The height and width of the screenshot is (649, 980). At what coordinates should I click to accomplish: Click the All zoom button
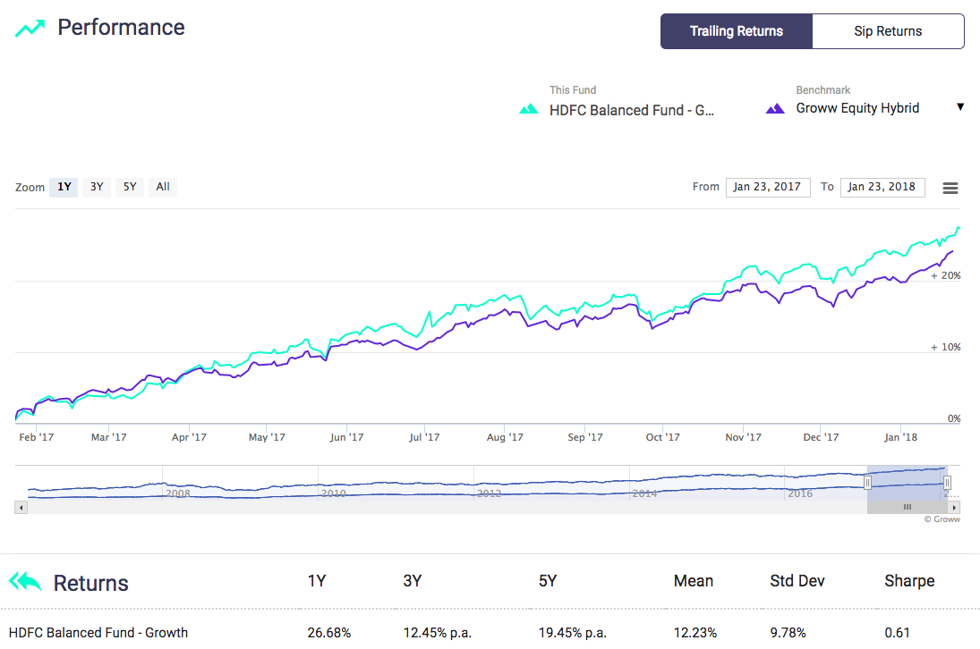pos(162,187)
